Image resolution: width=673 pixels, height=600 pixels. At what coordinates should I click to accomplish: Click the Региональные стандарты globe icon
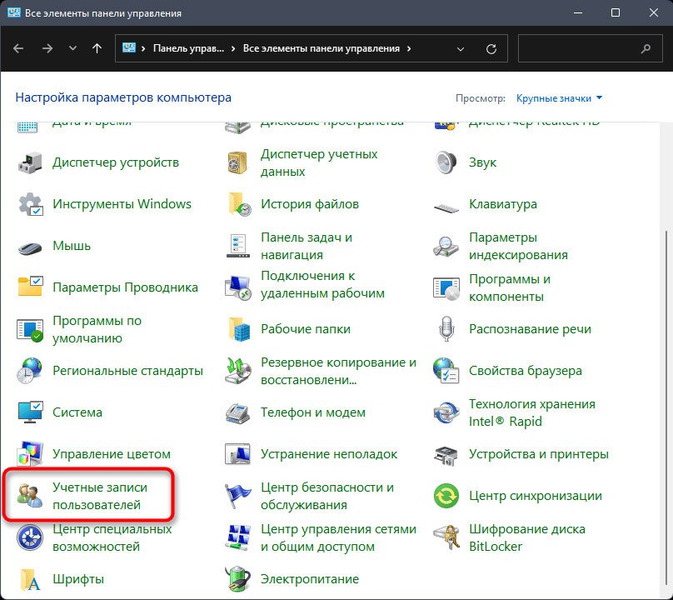pyautogui.click(x=29, y=371)
